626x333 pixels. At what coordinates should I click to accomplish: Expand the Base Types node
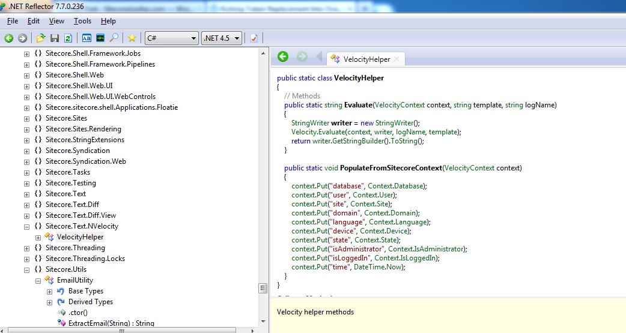(49, 292)
